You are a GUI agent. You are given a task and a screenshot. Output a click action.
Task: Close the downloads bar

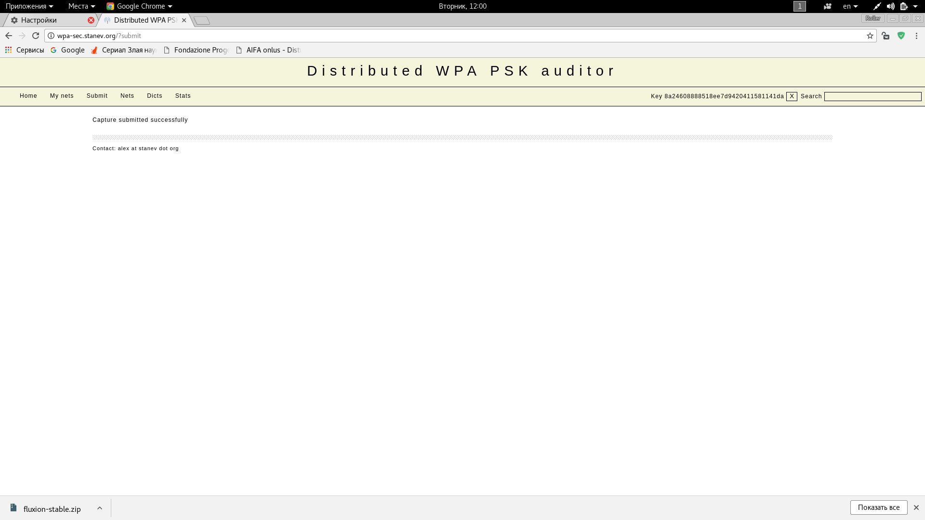click(x=916, y=507)
